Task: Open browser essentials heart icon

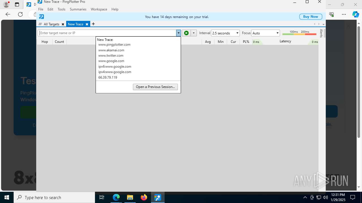Action: [x=332, y=14]
